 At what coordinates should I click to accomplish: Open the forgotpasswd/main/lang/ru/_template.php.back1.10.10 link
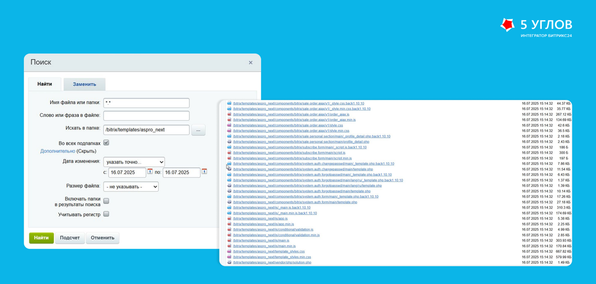point(318,180)
